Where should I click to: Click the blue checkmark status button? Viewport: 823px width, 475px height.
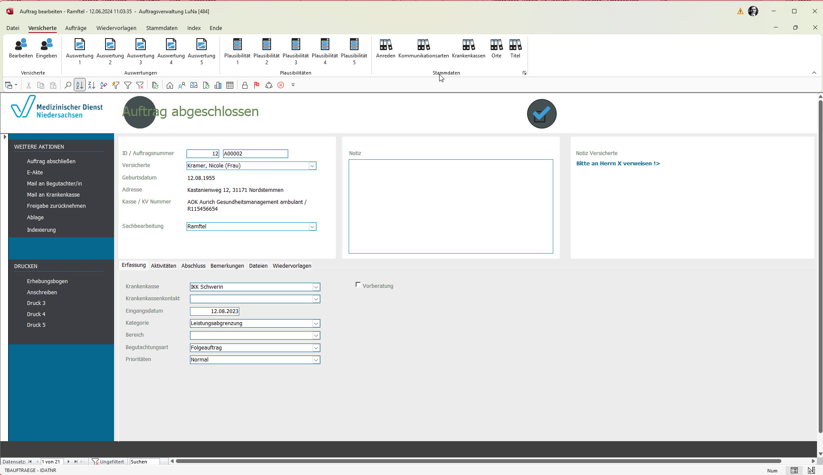541,114
